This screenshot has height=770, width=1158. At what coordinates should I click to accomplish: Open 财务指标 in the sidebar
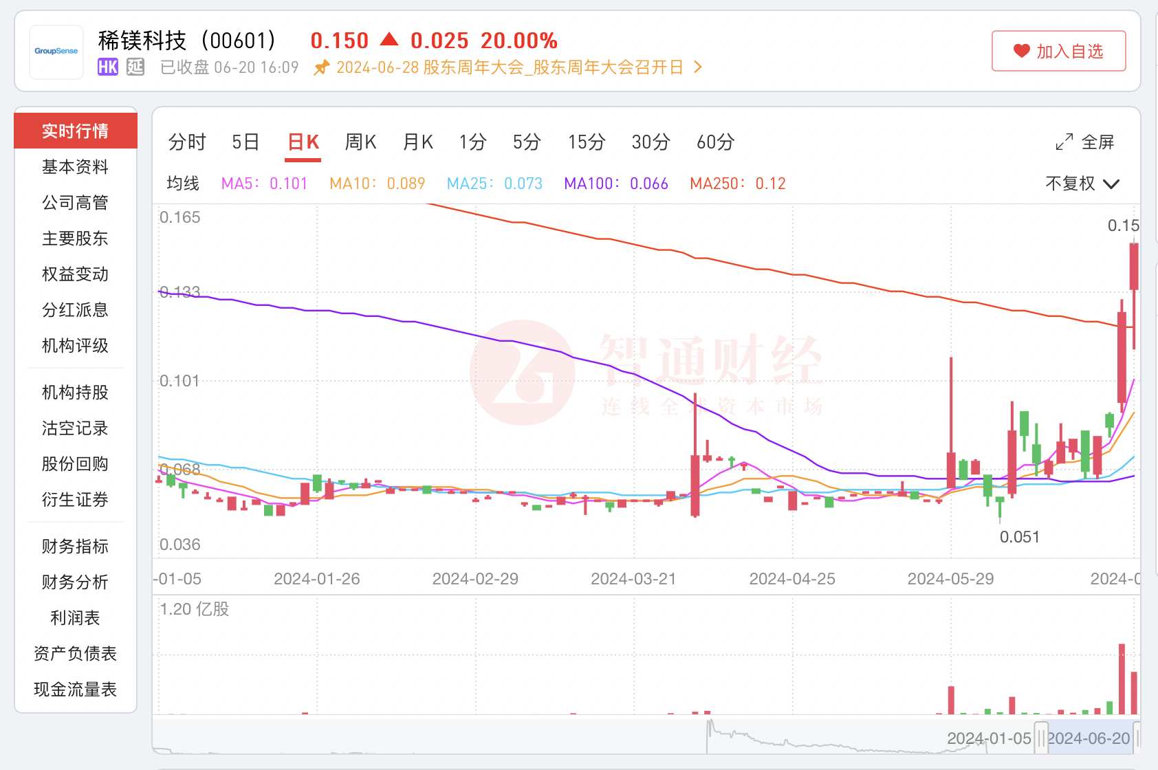click(x=76, y=547)
